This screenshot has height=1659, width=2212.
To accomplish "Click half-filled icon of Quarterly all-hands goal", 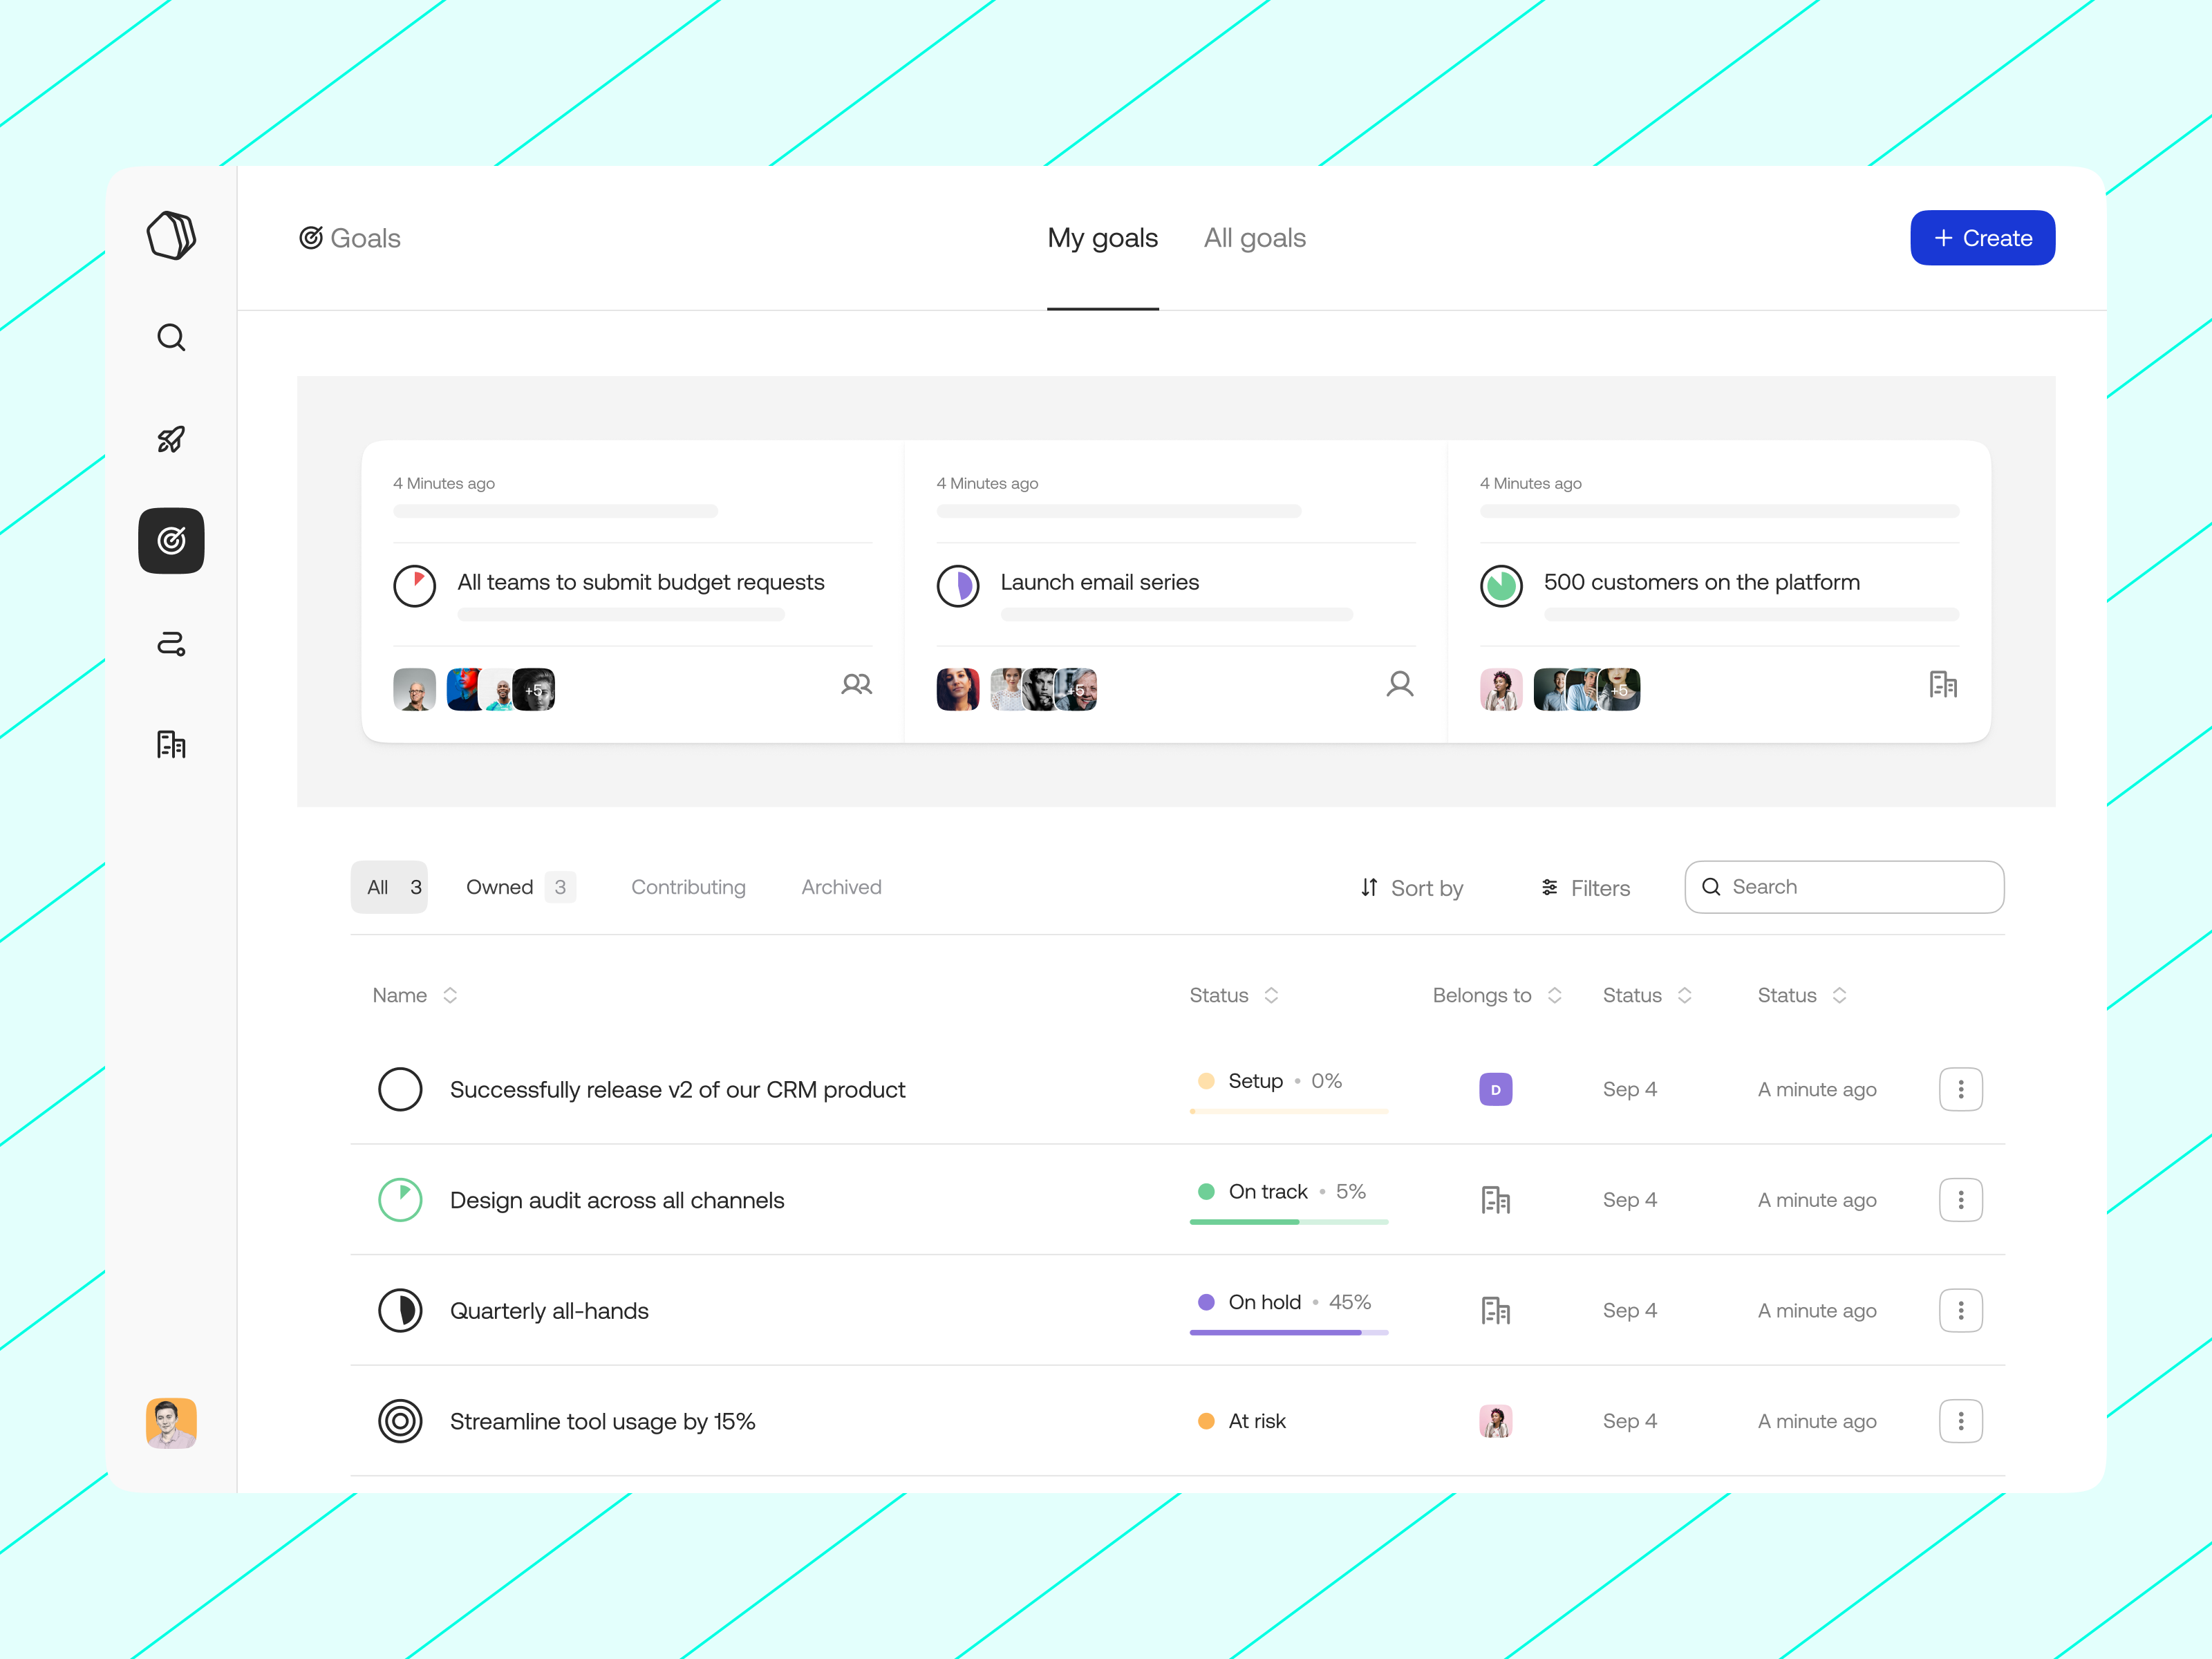I will (x=400, y=1311).
